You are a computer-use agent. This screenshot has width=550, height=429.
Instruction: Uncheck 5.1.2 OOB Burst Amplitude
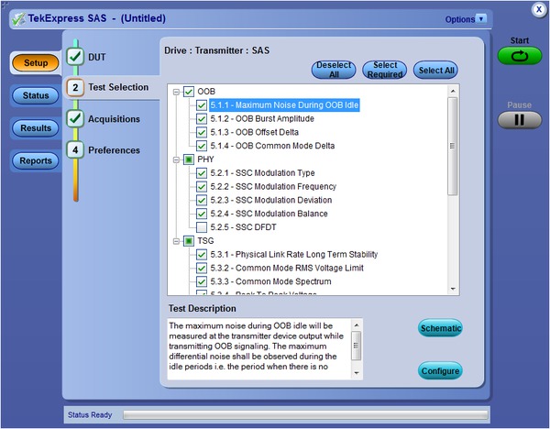coord(202,119)
